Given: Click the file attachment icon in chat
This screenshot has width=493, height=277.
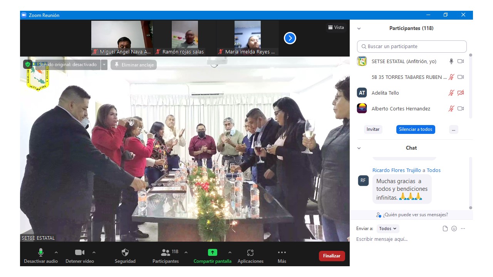Looking at the screenshot, I should coord(445,229).
